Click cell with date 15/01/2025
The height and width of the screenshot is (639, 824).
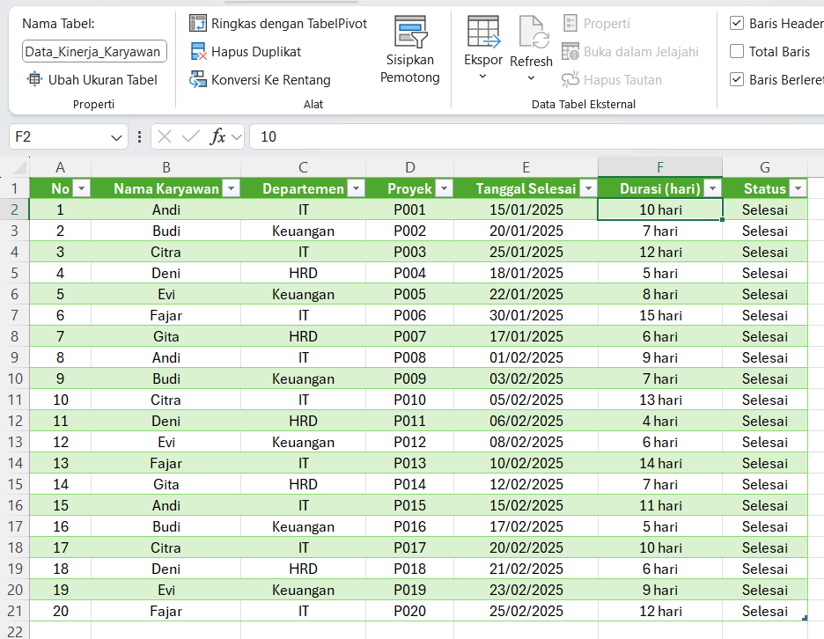click(x=526, y=210)
